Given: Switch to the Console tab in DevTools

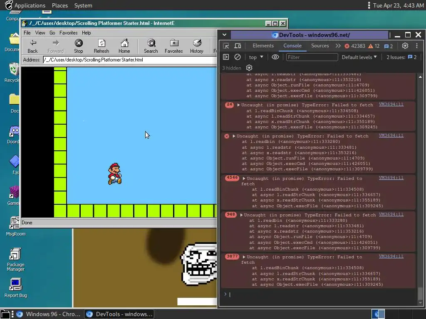Looking at the screenshot, I should pos(292,46).
